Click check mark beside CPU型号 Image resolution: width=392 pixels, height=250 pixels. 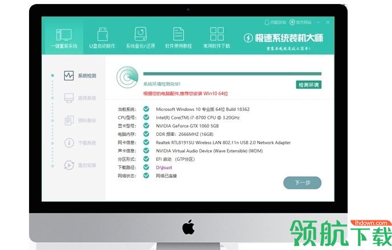(x=146, y=118)
